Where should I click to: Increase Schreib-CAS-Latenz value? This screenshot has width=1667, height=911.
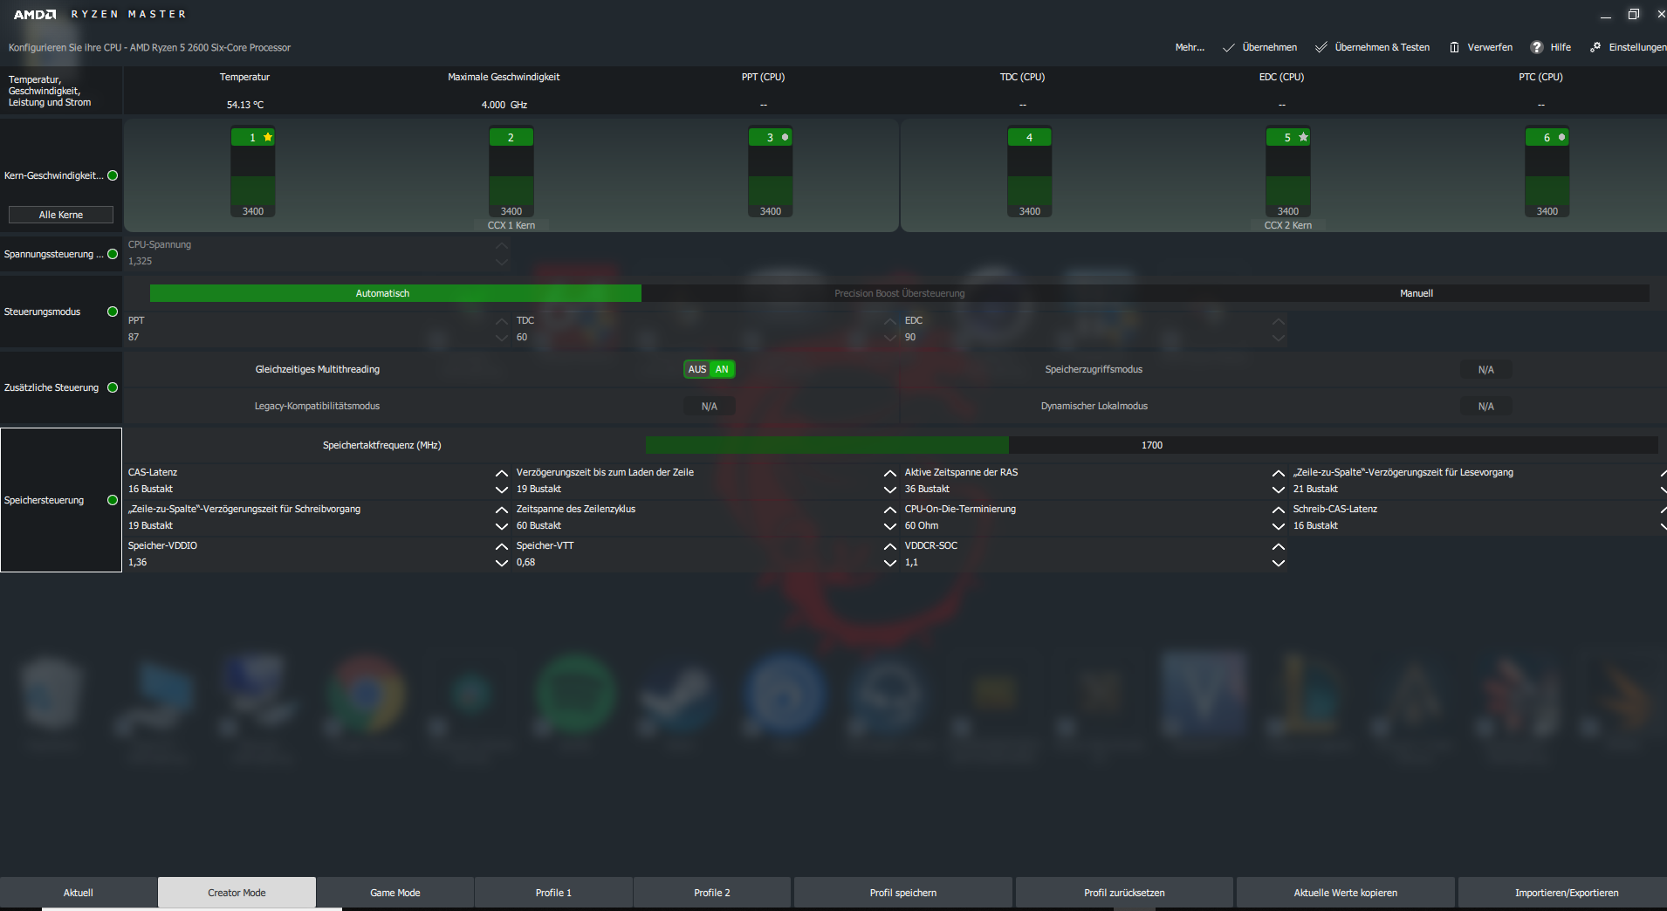(x=1664, y=510)
